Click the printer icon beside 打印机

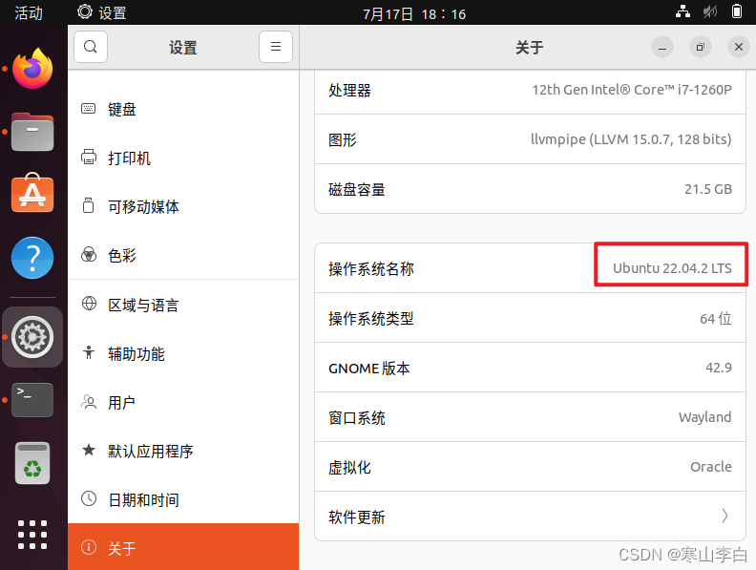[x=88, y=158]
